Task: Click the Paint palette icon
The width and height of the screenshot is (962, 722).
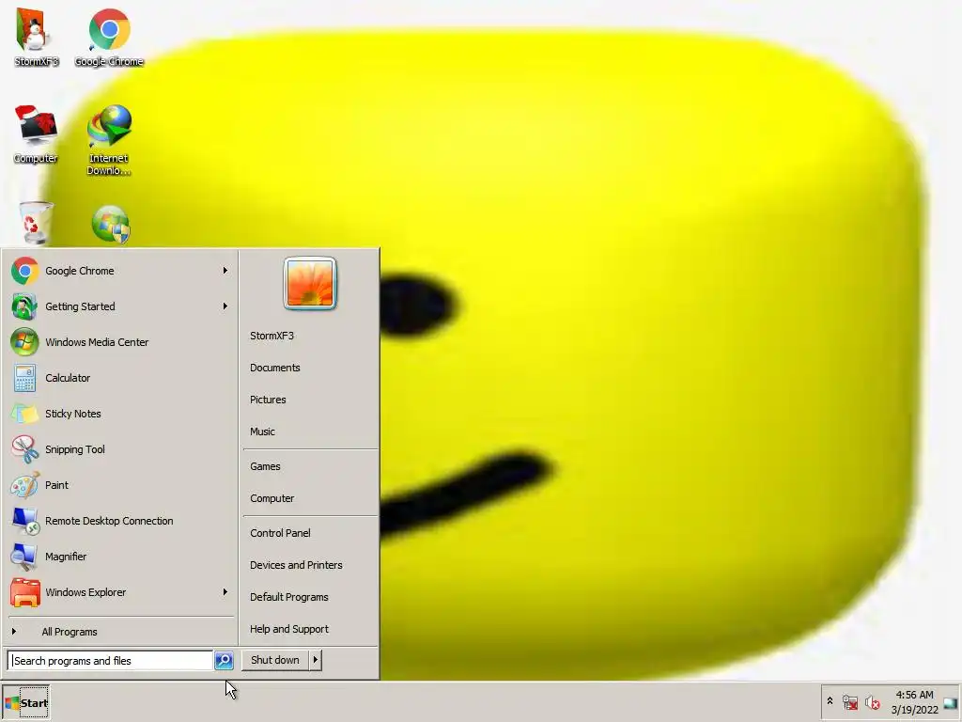Action: 24,485
